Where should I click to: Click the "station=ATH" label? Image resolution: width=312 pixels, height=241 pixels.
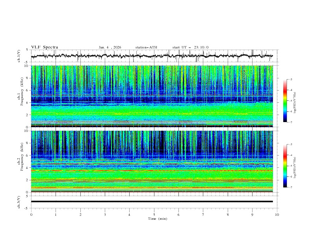point(146,47)
